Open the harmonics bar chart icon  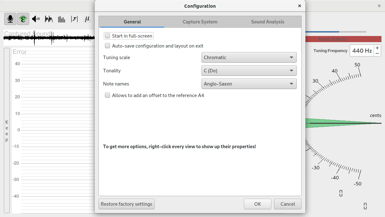tap(62, 19)
